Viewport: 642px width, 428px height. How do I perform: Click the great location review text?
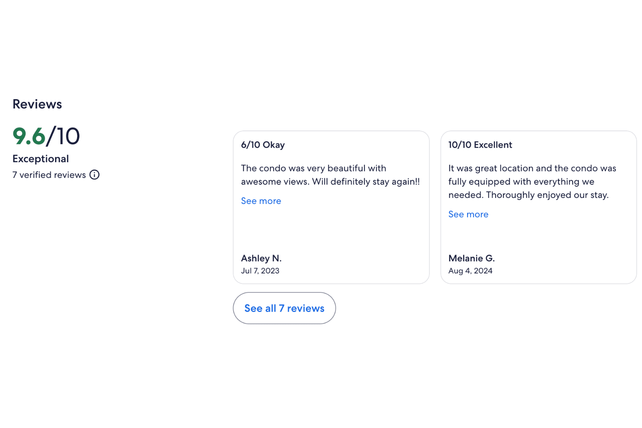(532, 169)
